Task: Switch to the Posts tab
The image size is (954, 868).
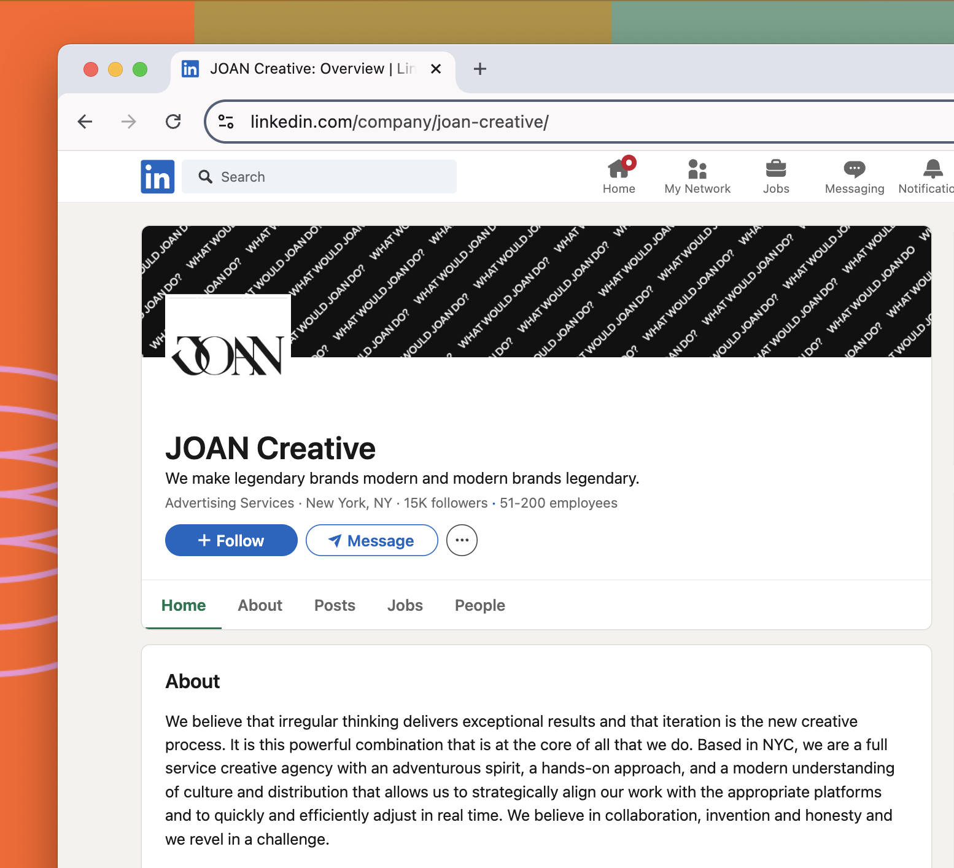Action: click(x=335, y=605)
